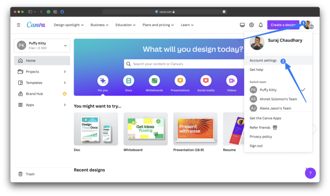Click the Brand Hub crown badge
The height and width of the screenshot is (196, 330).
click(64, 94)
